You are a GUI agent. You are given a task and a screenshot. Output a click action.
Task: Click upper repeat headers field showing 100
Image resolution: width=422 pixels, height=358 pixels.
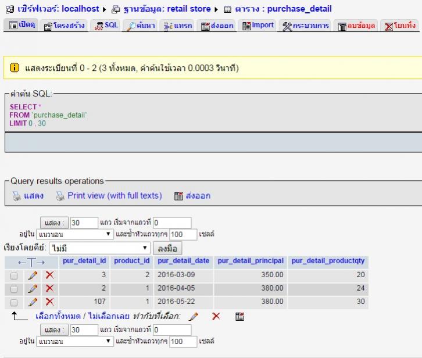pyautogui.click(x=183, y=234)
